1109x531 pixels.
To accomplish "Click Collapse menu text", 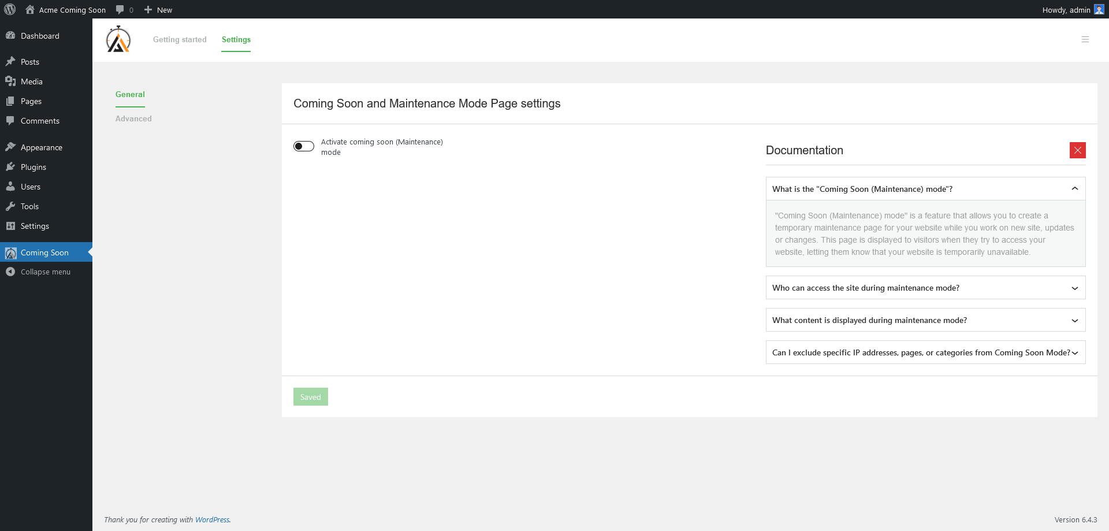I will pyautogui.click(x=46, y=272).
